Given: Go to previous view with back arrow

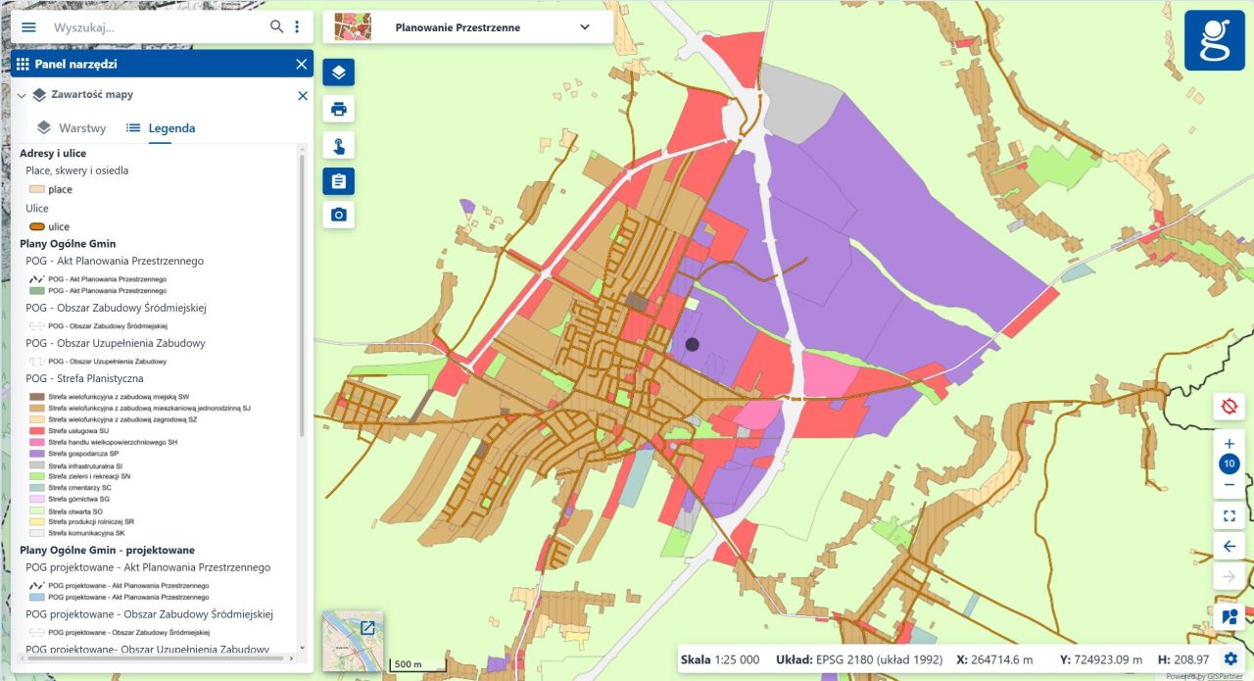Looking at the screenshot, I should coord(1229,546).
